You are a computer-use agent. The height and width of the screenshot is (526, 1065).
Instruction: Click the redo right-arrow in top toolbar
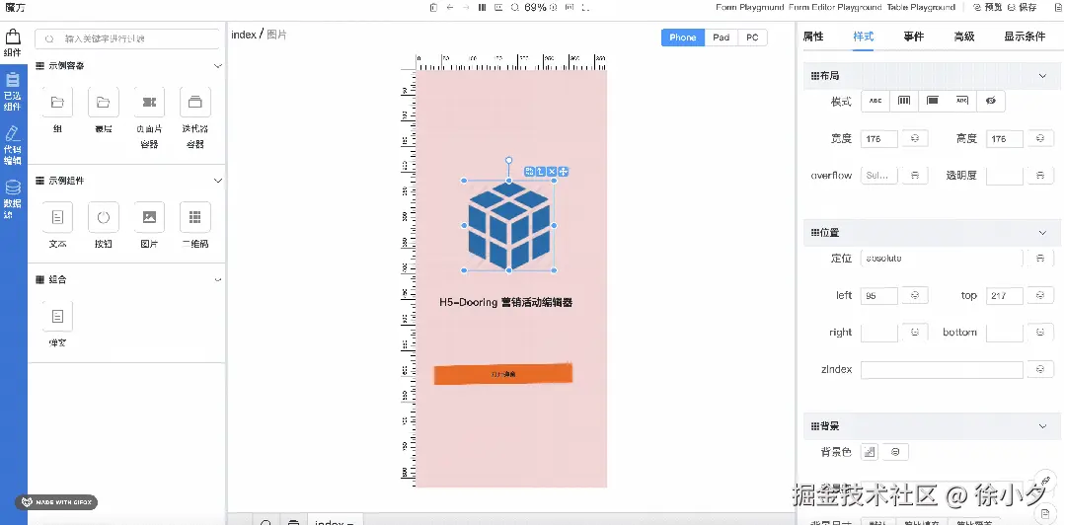pyautogui.click(x=466, y=8)
